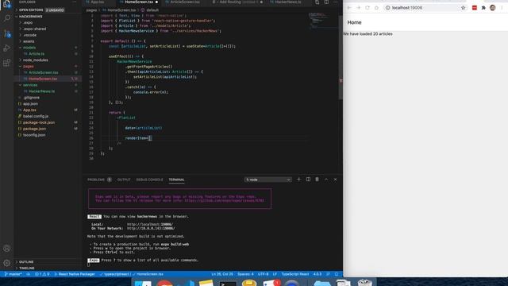
Task: Click the Chrome reload button
Action: point(367,8)
